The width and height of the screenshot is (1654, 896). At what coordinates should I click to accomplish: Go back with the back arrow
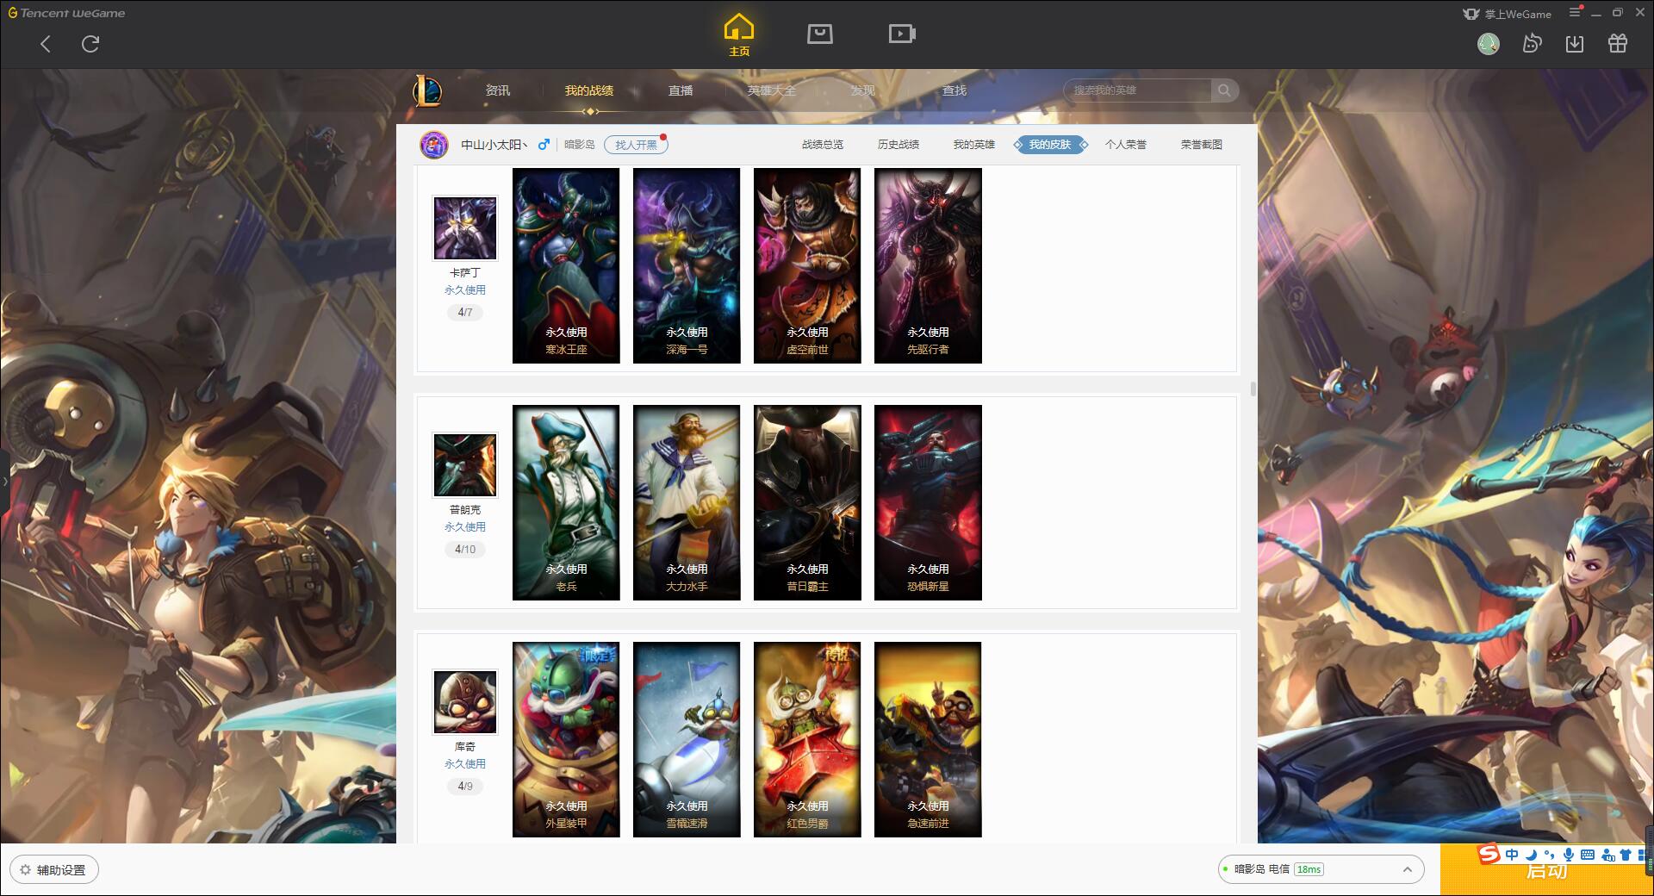click(x=46, y=44)
